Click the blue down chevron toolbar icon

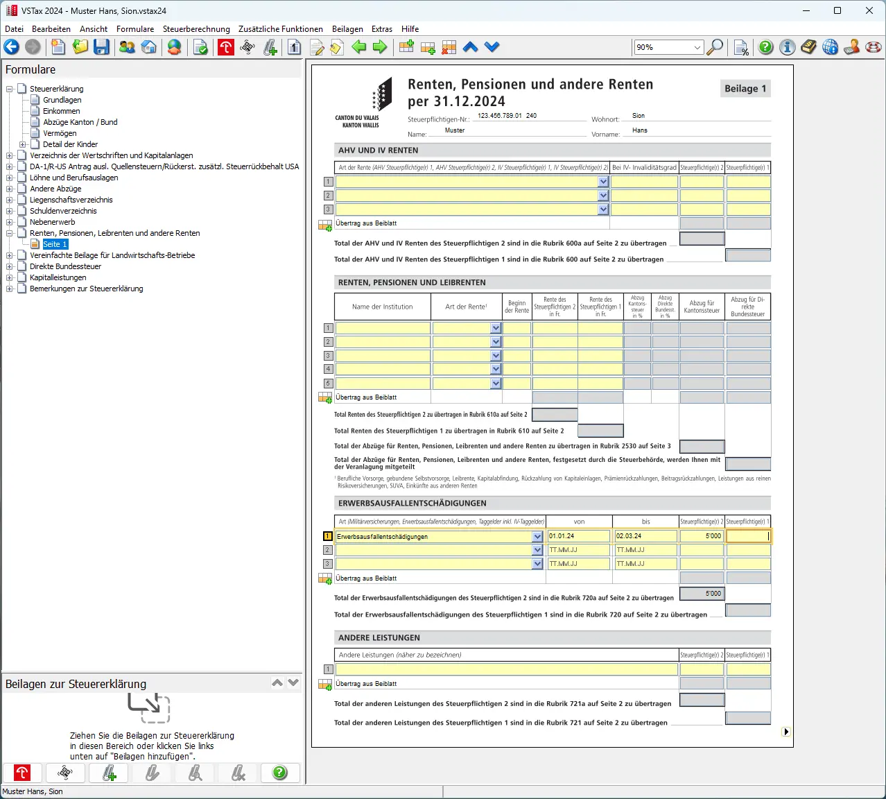pos(492,47)
